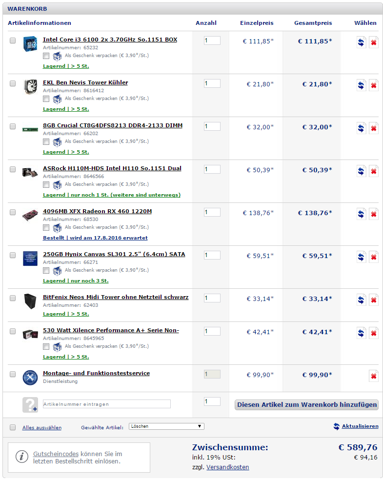Click Gesamtpreis € 138,76 for Radeon

315,213
